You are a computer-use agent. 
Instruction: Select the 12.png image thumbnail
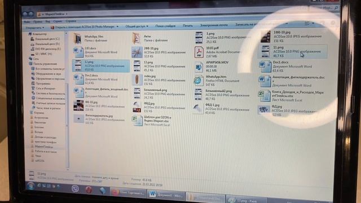point(78,65)
